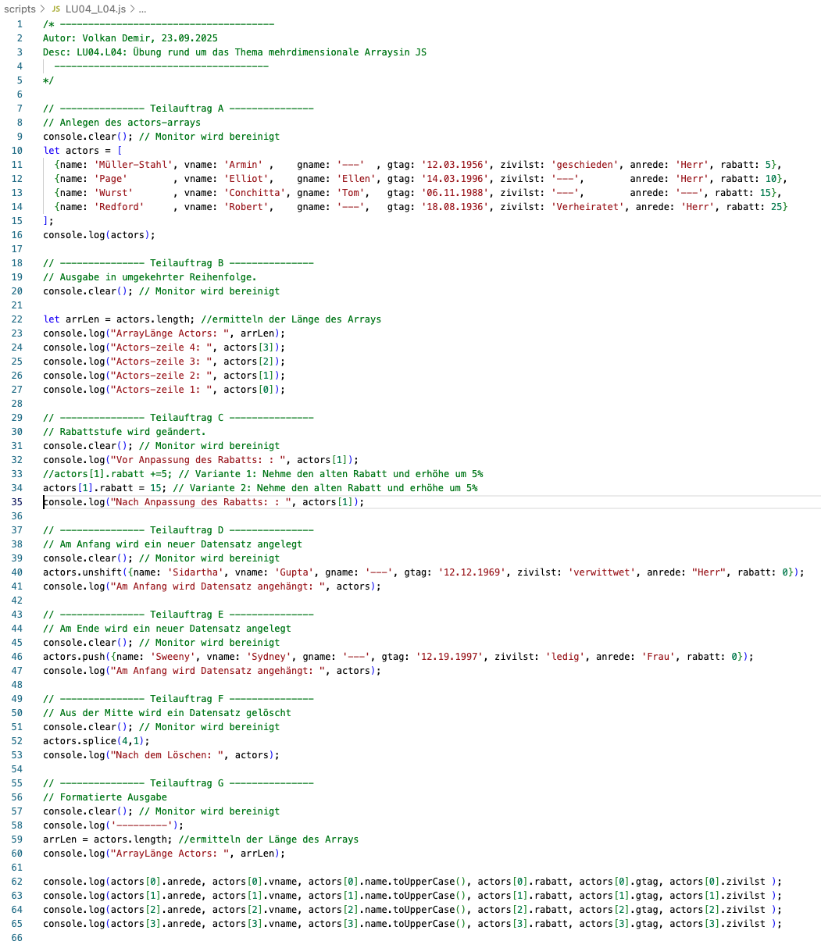Click the 'Page' name string

pos(111,179)
